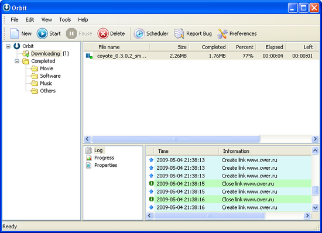
Task: Click the Report Bug icon
Action: tap(179, 33)
